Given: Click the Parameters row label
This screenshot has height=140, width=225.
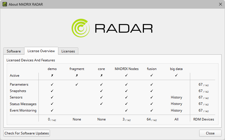Looking at the screenshot, I should [x=19, y=84].
